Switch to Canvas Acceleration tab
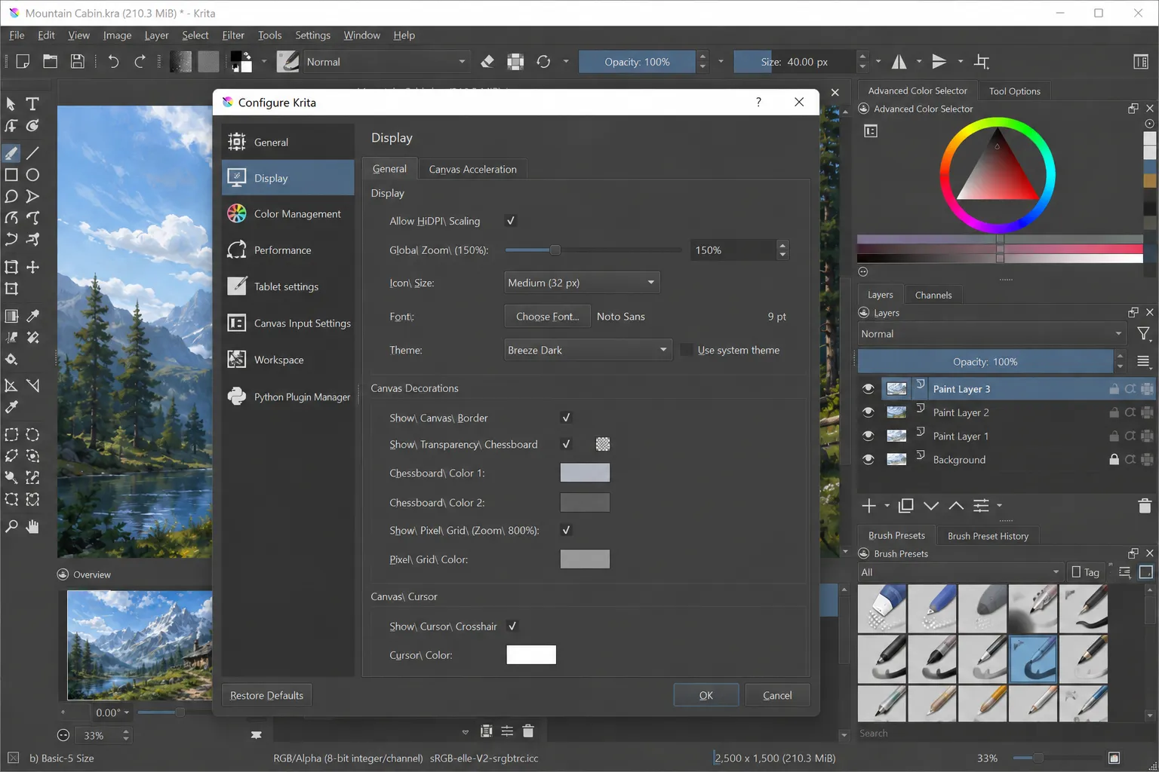Image resolution: width=1159 pixels, height=772 pixels. pos(473,170)
